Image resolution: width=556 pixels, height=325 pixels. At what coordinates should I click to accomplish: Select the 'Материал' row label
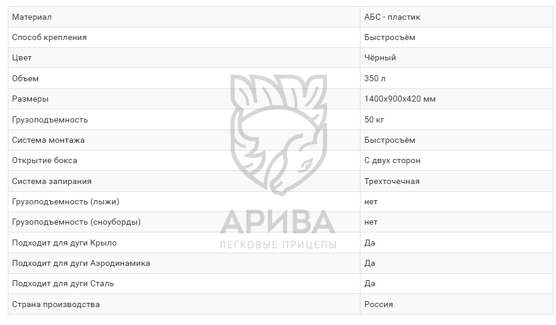coord(32,17)
